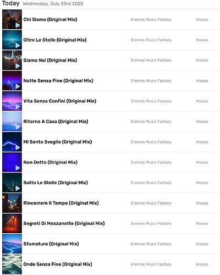Image resolution: width=220 pixels, height=275 pixels.
Task: Play Mi Sento Sveglio preview
Action: [18, 147]
